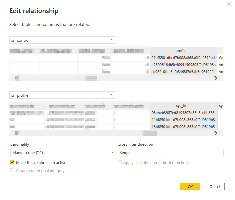
Task: Click cell b2399616db5e40941409303f9d96193a
Action: 184,65
